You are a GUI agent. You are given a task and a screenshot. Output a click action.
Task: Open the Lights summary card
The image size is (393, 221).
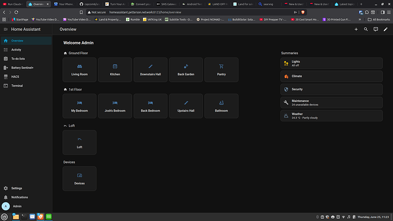click(x=331, y=63)
